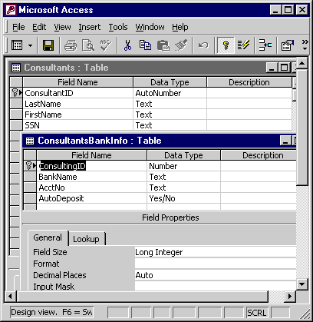The width and height of the screenshot is (313, 322).
Task: Open the Edit menu
Action: click(x=39, y=27)
